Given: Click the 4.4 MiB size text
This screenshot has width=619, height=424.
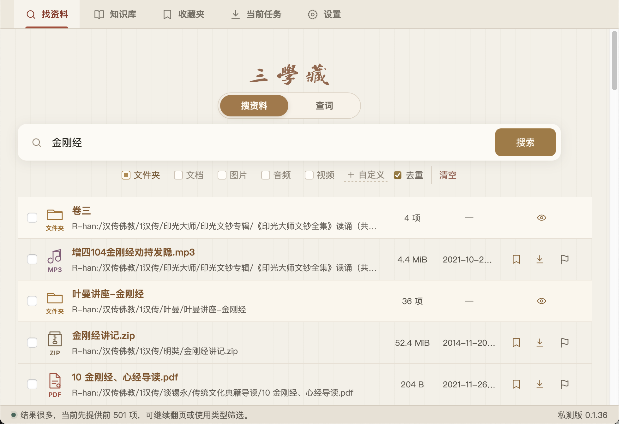Looking at the screenshot, I should tap(412, 259).
